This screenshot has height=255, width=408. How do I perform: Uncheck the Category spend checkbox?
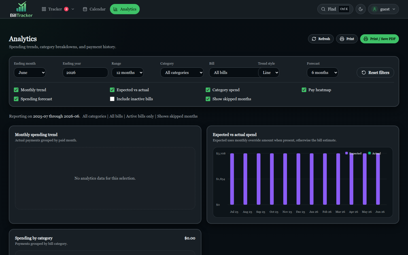[x=208, y=90]
